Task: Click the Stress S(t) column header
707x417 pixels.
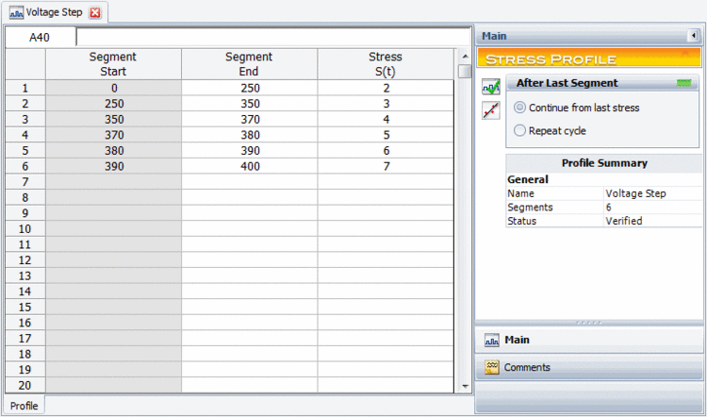Action: click(386, 64)
